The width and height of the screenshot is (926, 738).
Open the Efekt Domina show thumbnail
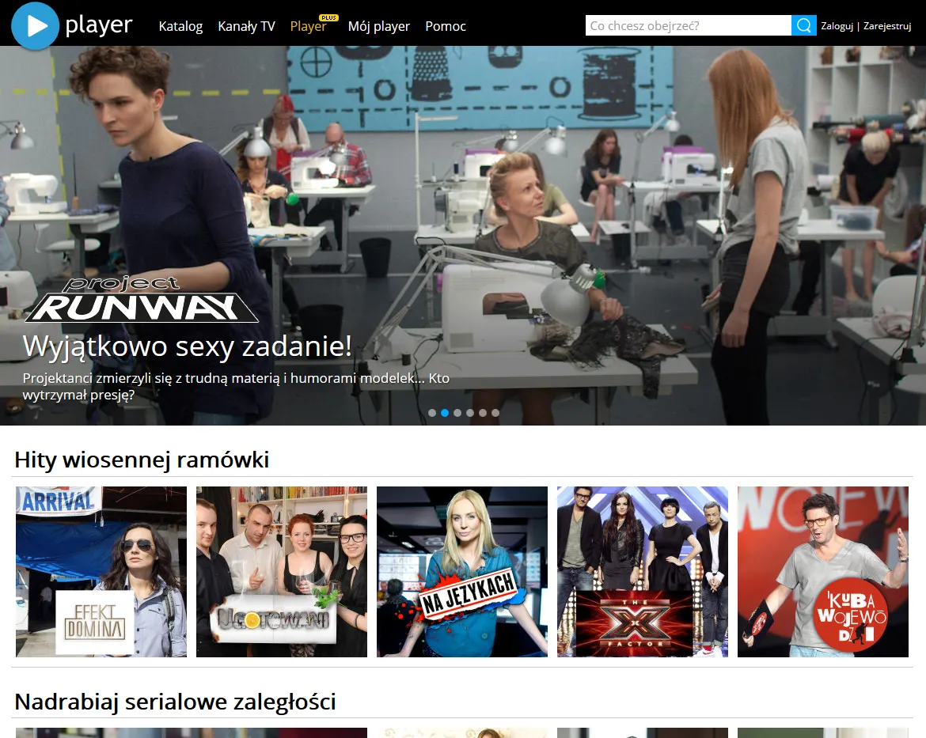tap(101, 572)
